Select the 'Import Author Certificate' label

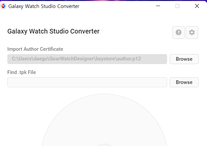click(x=35, y=49)
